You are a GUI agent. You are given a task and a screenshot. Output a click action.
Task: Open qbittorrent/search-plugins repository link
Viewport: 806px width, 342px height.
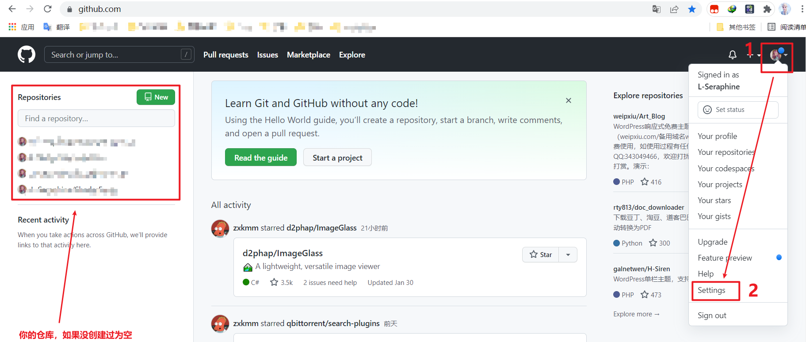coord(333,323)
